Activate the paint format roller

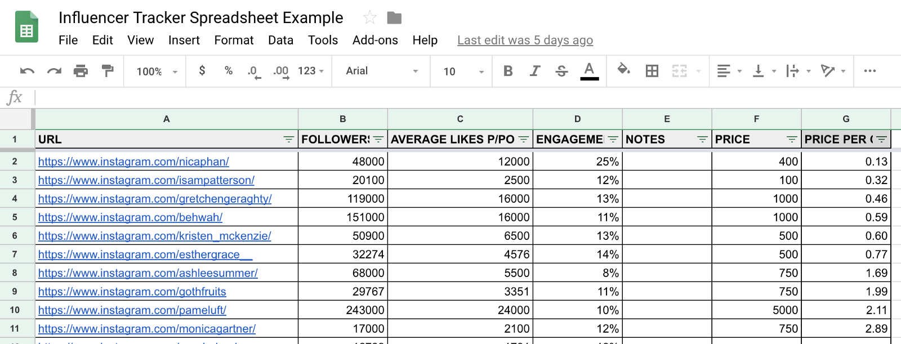[x=107, y=71]
